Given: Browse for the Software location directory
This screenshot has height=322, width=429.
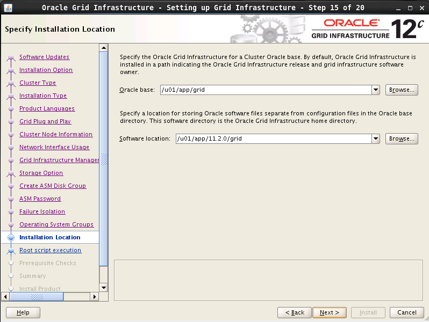Looking at the screenshot, I should (402, 139).
